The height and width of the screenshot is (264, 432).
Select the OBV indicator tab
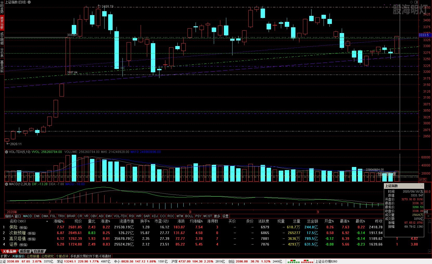pyautogui.click(x=94, y=216)
